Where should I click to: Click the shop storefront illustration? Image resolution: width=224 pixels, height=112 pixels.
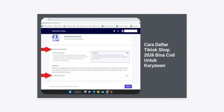point(56,38)
